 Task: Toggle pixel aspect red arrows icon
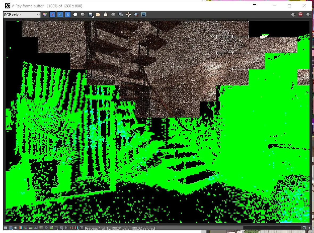71,228
